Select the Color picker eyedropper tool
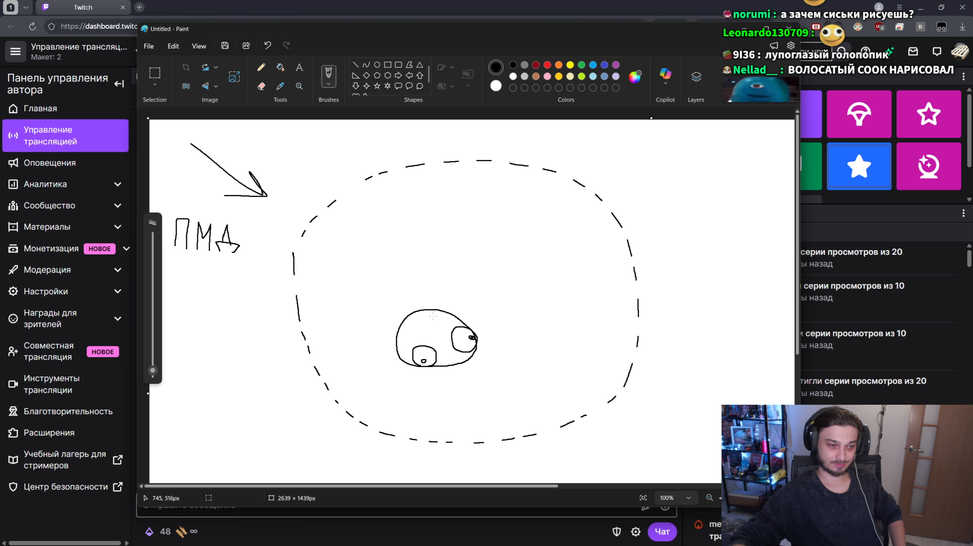The height and width of the screenshot is (546, 973). [x=280, y=86]
